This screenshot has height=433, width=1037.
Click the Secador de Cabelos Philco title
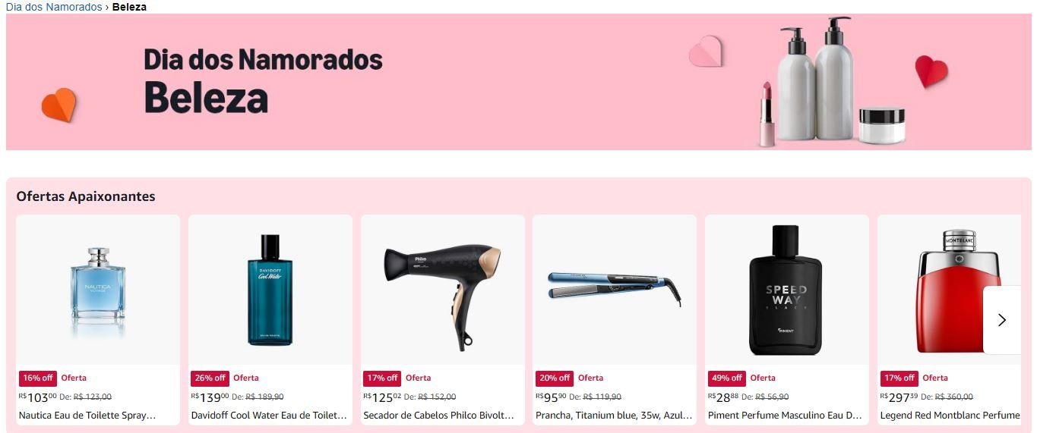click(439, 416)
